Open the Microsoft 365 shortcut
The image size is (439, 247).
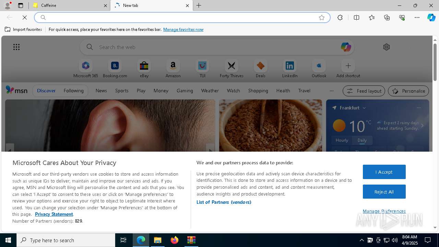(86, 69)
